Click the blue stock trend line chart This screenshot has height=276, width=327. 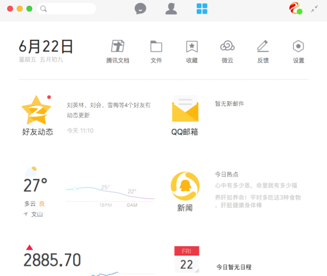(105, 274)
